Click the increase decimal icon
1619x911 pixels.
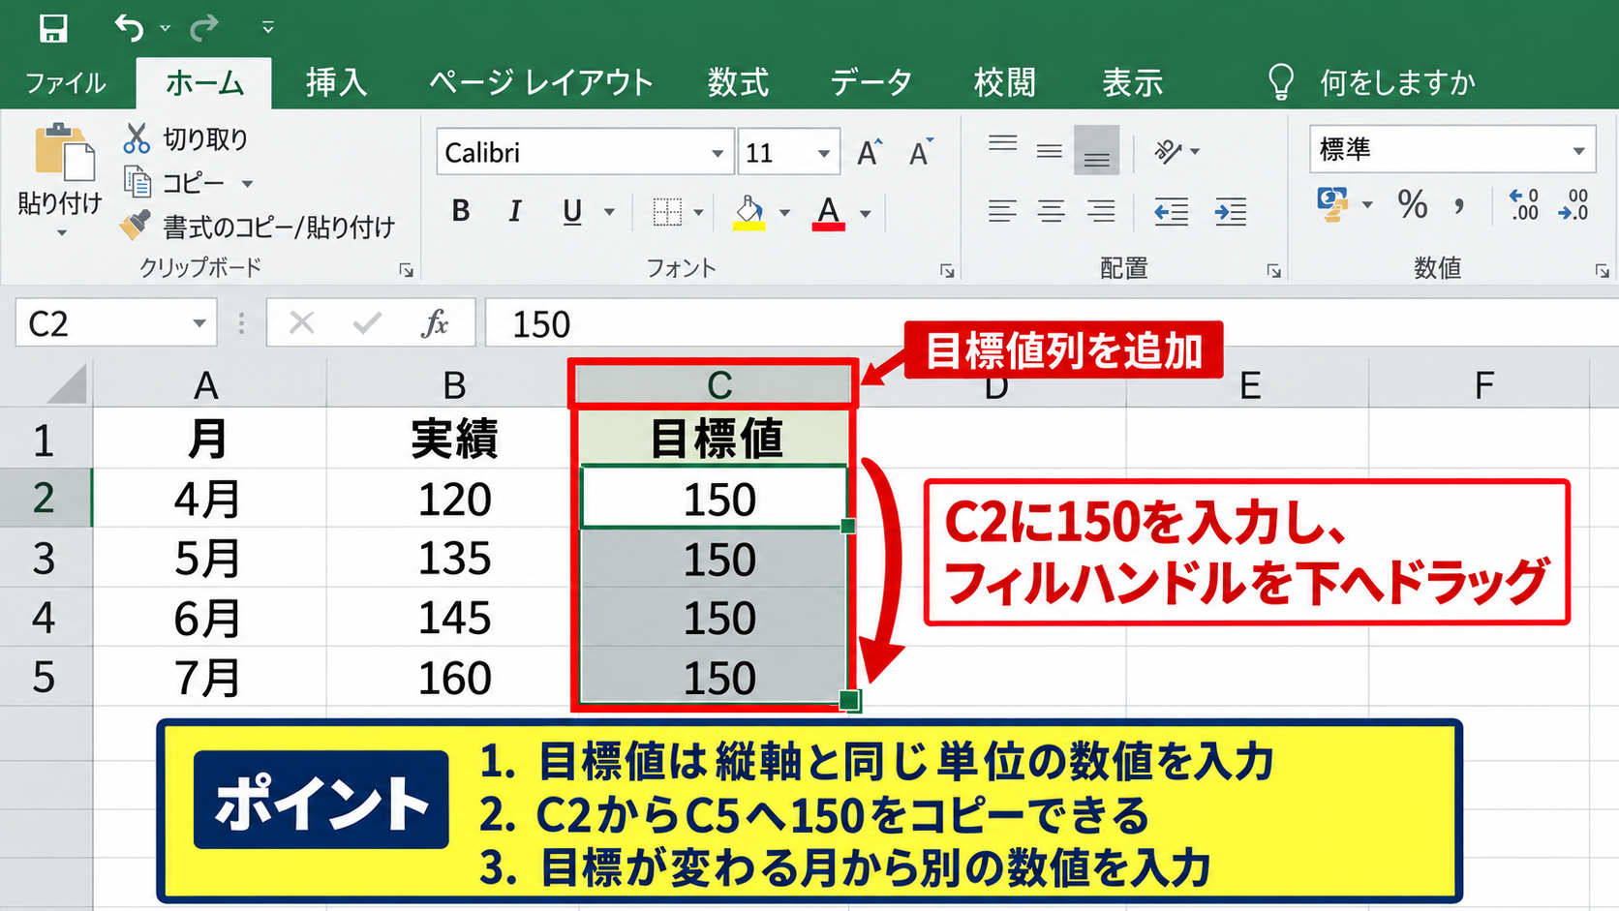(1524, 205)
